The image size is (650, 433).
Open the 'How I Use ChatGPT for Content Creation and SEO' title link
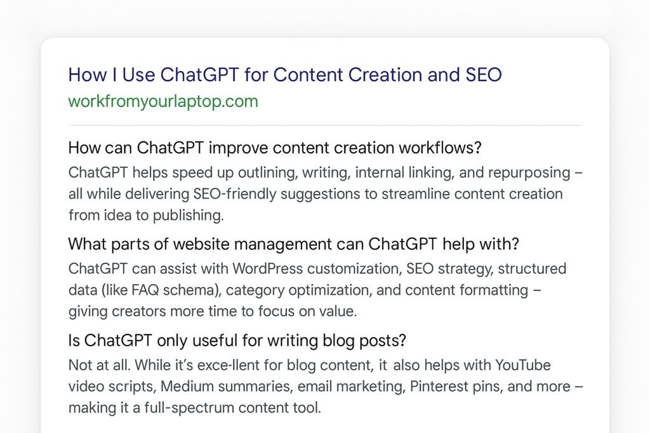285,75
